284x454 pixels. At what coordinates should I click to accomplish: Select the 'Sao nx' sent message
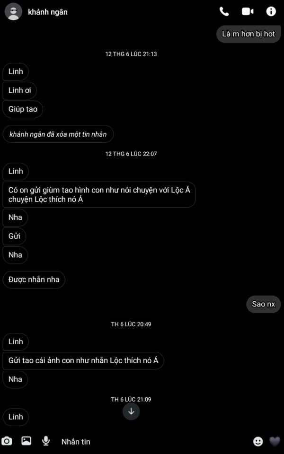point(264,304)
